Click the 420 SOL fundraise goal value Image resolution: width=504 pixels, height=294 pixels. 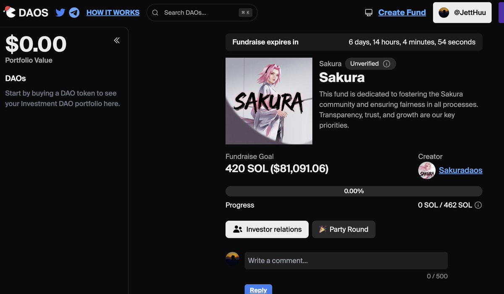[x=277, y=169]
